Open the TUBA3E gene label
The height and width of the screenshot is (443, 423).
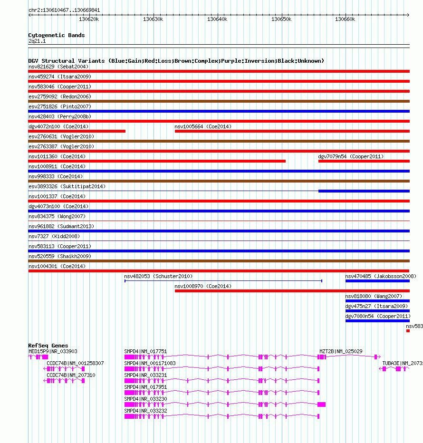pyautogui.click(x=403, y=363)
